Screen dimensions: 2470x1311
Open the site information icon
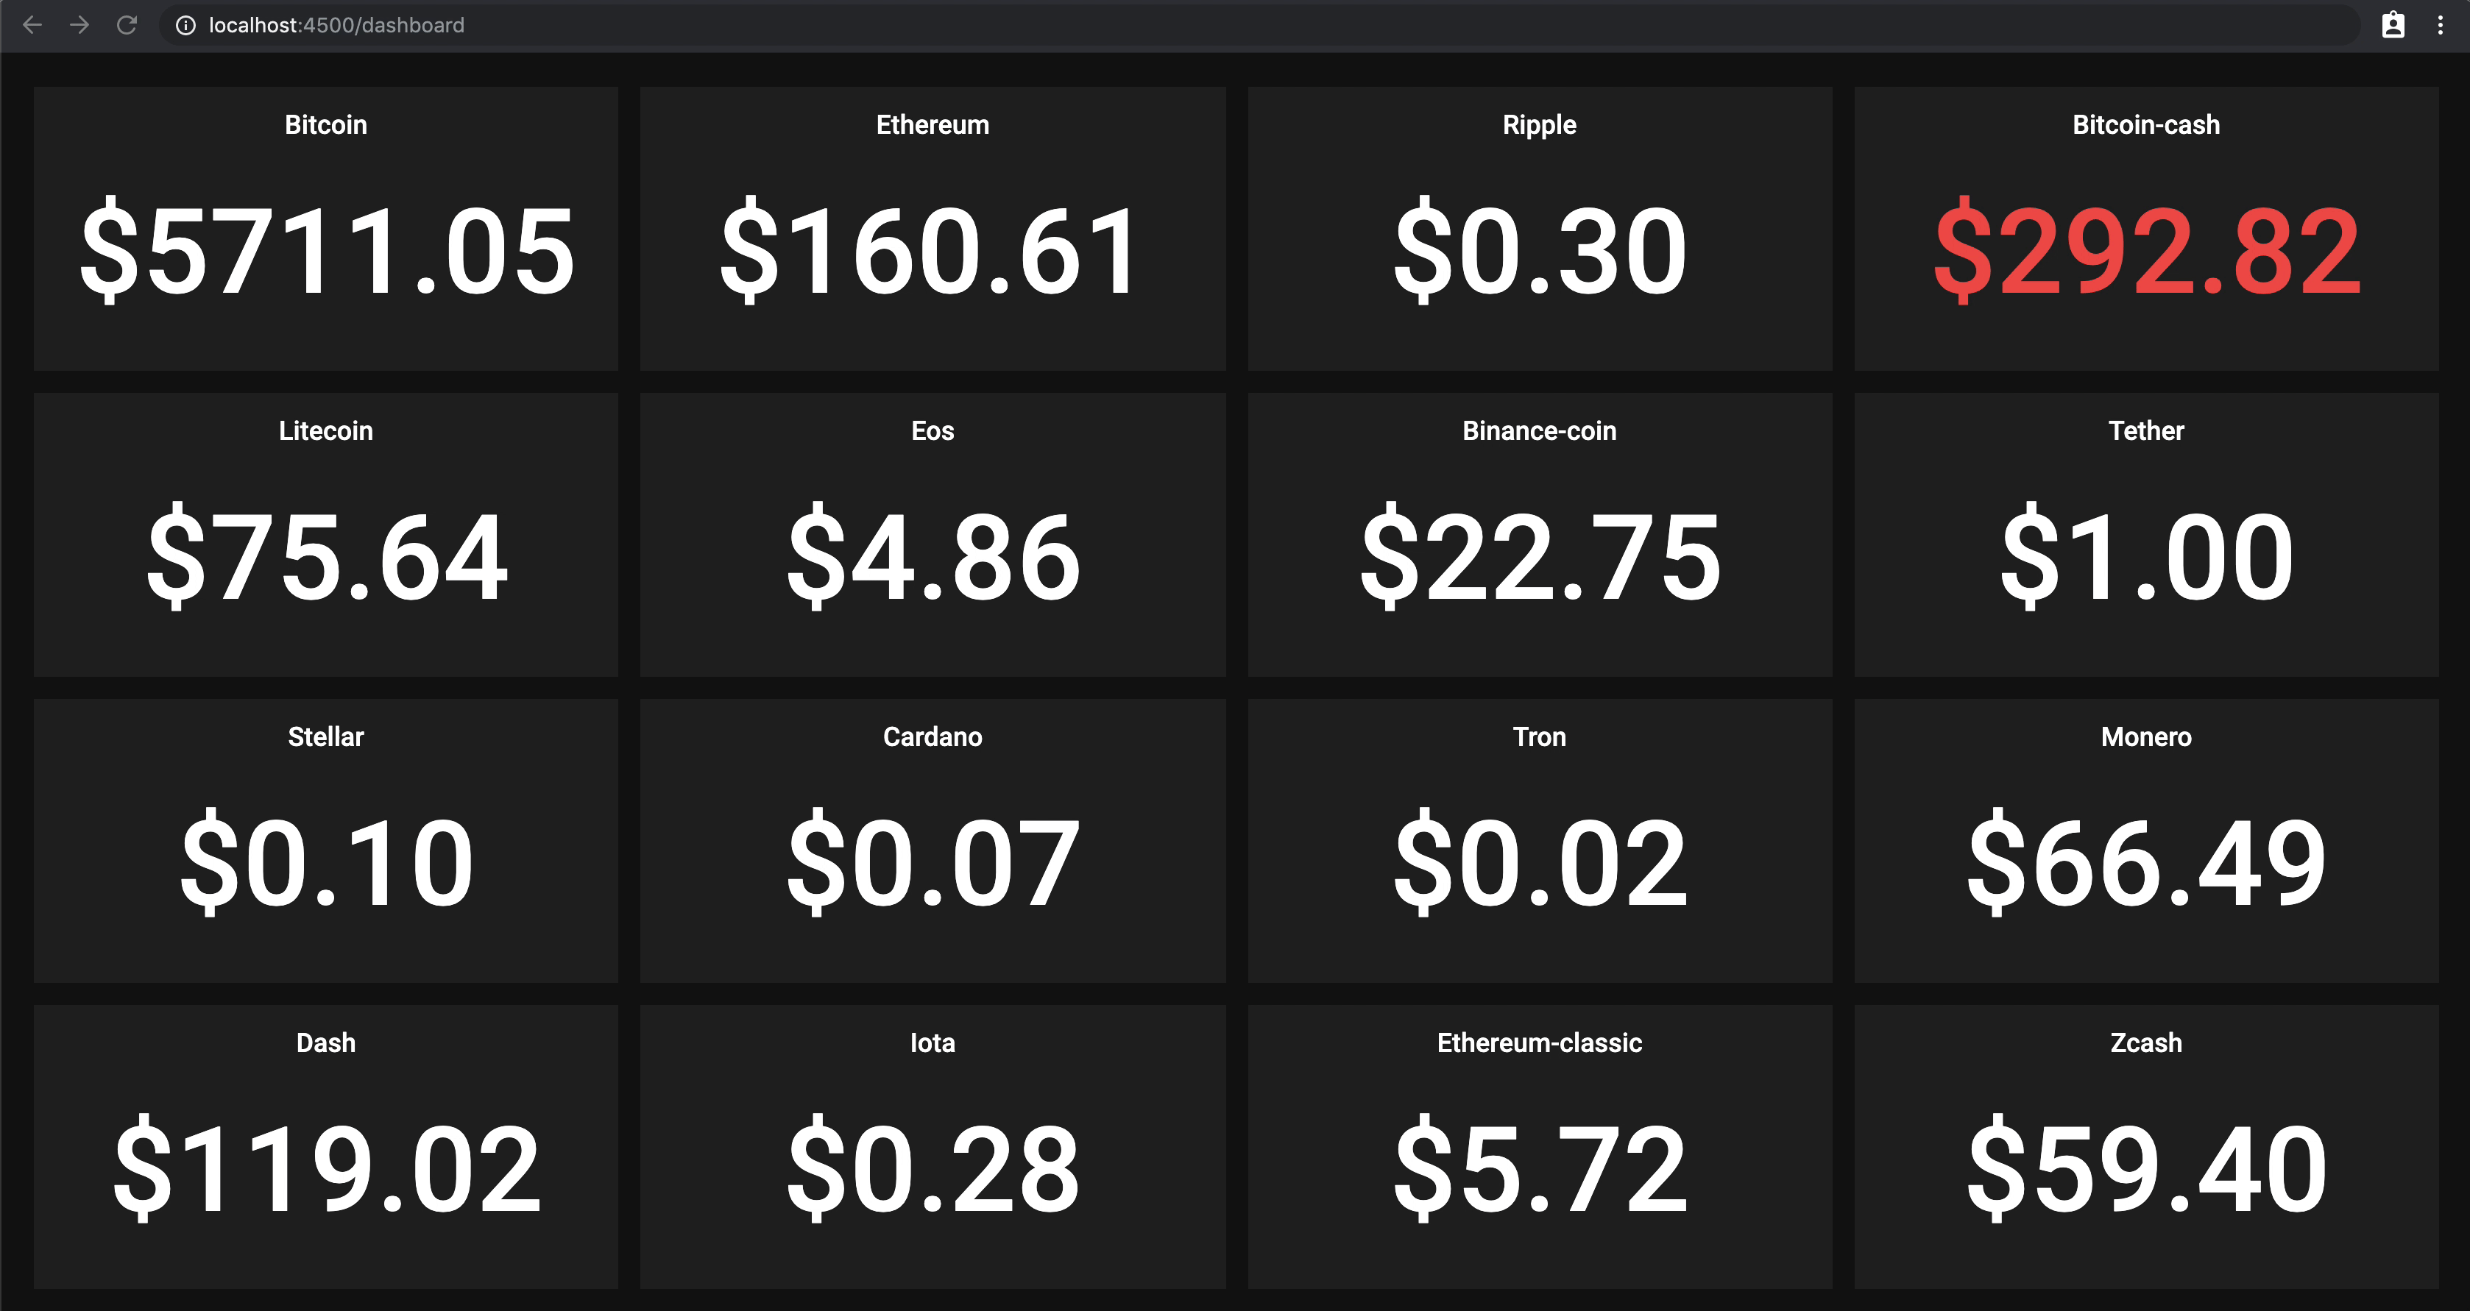[x=186, y=25]
